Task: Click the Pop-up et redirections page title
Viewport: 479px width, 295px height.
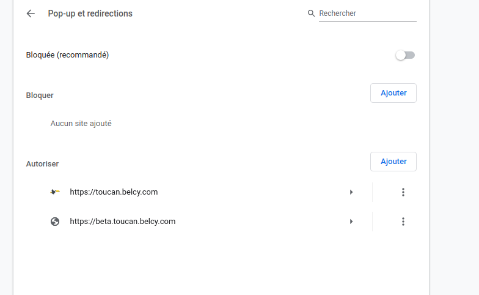Action: click(90, 13)
